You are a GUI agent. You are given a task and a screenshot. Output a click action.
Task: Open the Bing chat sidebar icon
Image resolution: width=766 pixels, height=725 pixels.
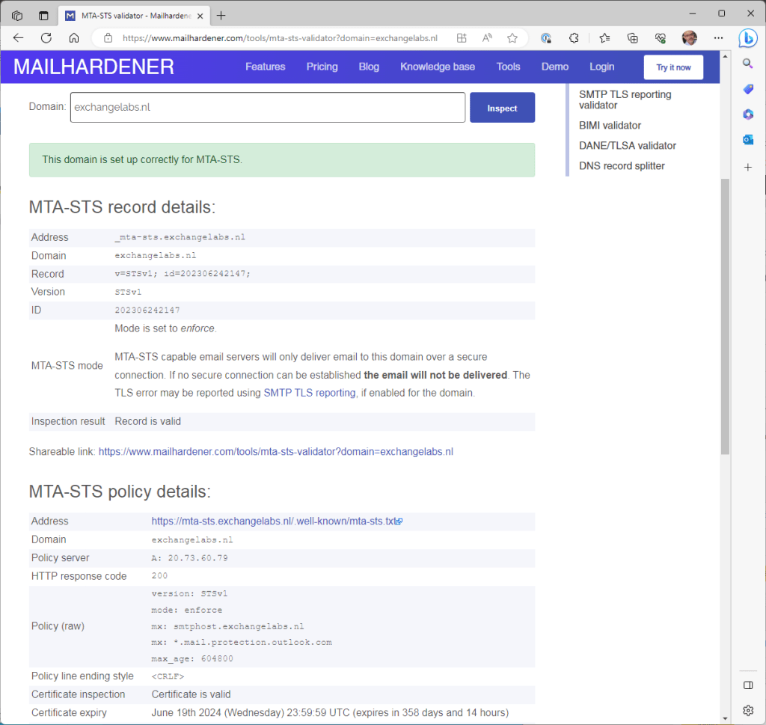pyautogui.click(x=747, y=38)
